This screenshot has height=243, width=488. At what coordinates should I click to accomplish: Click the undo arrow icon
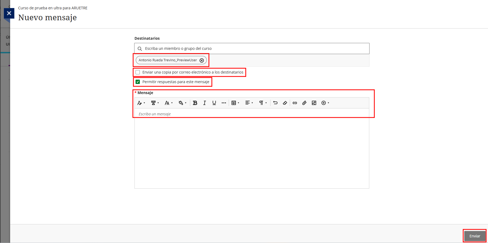click(275, 103)
